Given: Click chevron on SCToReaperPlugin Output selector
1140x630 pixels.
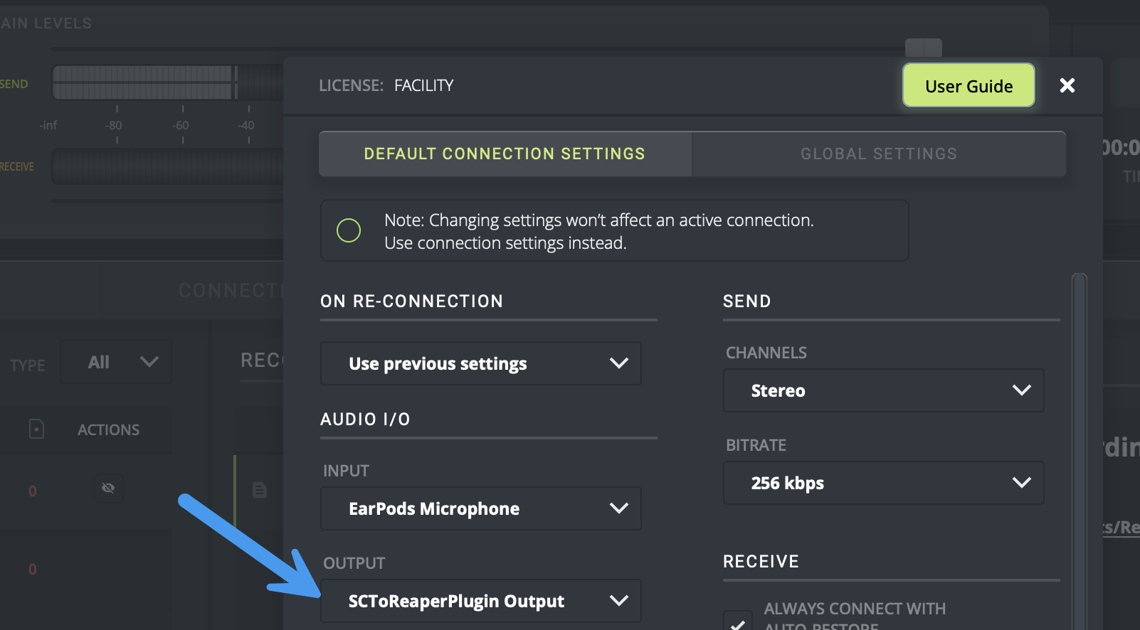Looking at the screenshot, I should click(618, 601).
